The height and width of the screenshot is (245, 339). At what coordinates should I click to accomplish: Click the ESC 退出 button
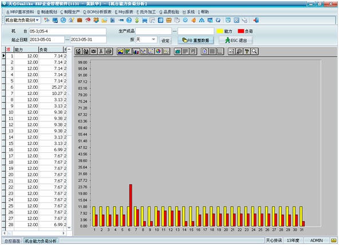[236, 40]
